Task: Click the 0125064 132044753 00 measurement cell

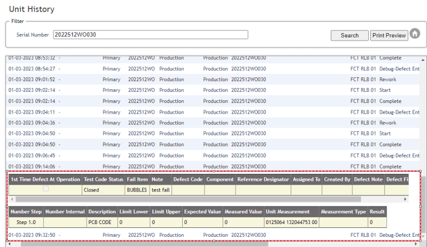Action: 291,222
